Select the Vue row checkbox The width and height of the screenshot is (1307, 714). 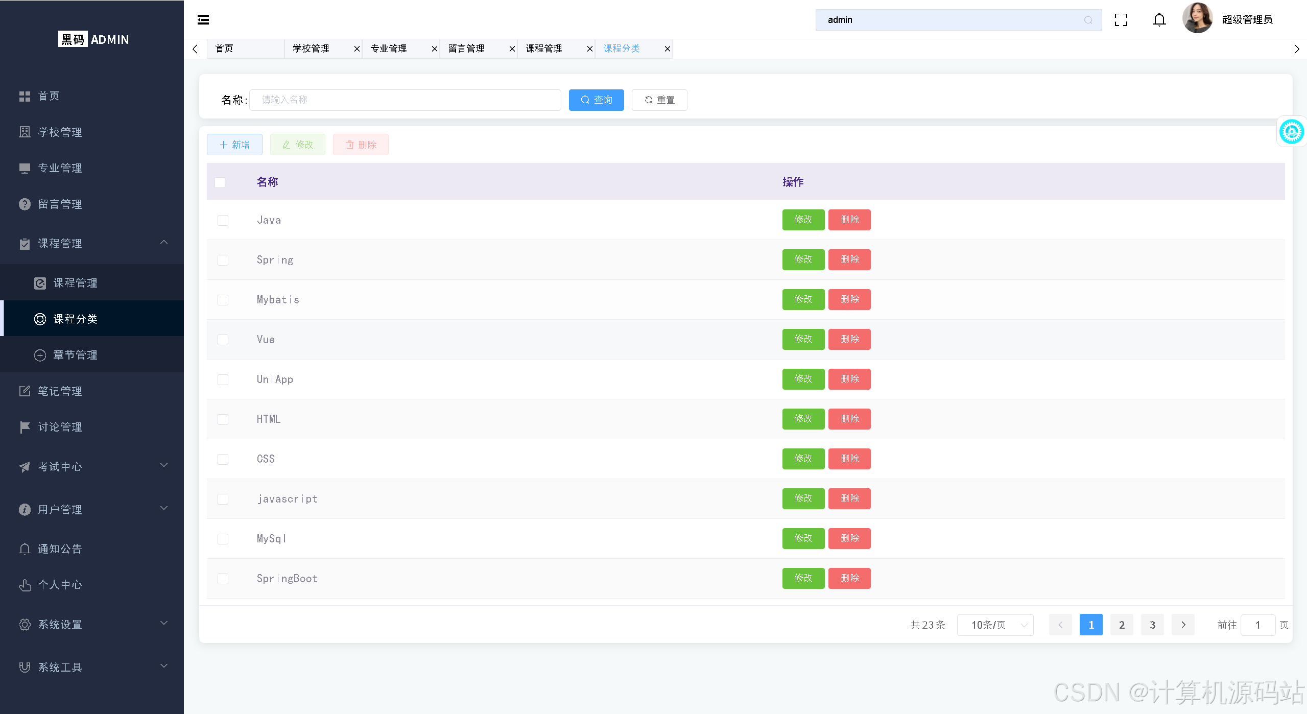point(223,340)
